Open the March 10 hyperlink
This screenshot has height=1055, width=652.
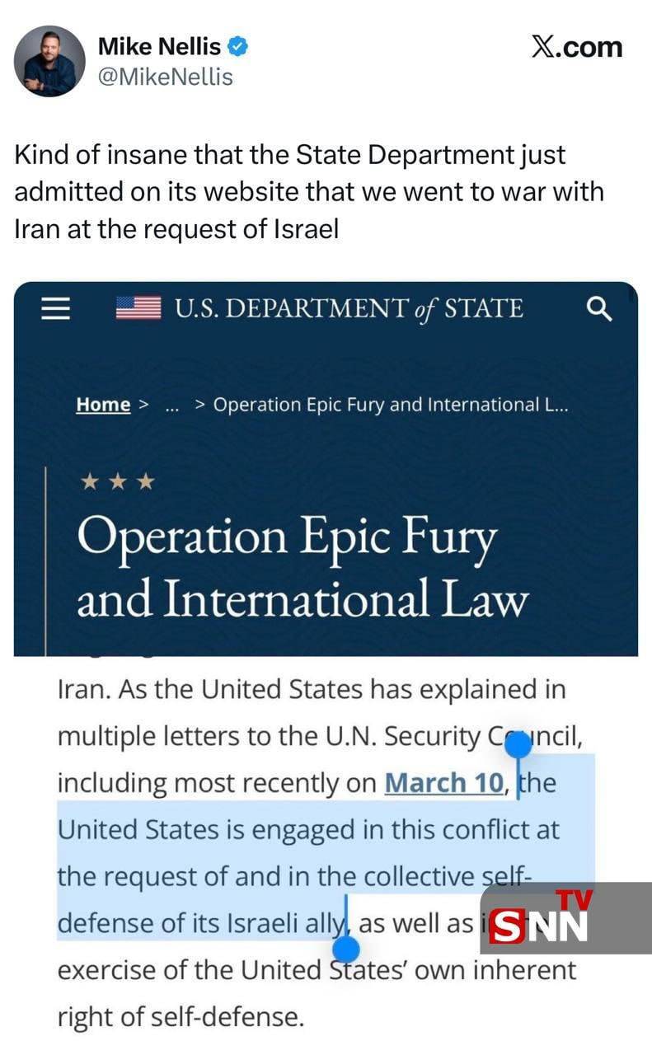[443, 782]
